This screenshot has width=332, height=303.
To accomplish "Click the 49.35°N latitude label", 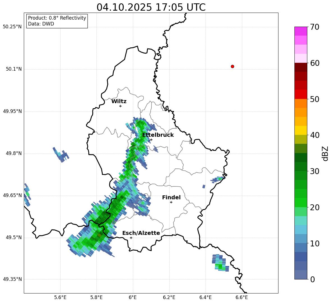I will [12, 279].
